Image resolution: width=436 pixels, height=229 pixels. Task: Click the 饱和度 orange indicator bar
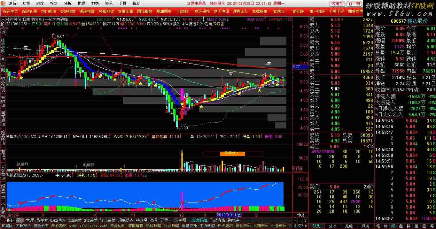[232, 154]
